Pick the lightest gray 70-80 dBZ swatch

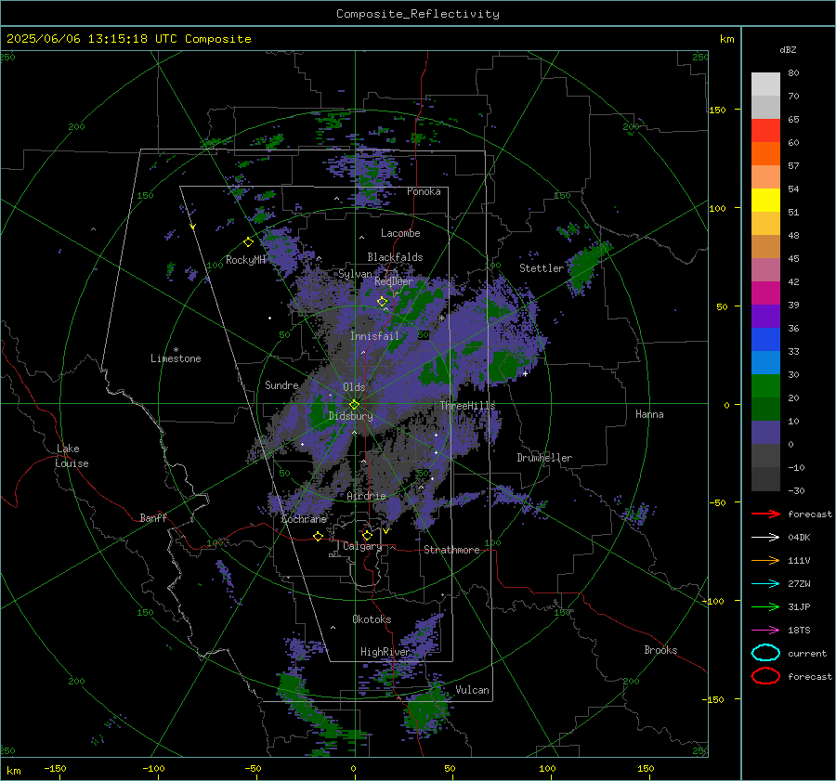pos(765,85)
